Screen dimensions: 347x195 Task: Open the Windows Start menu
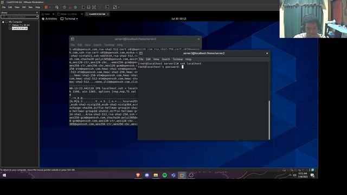(x=4, y=175)
